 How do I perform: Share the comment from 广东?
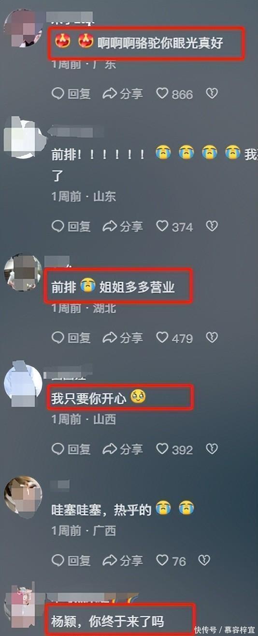(x=123, y=94)
